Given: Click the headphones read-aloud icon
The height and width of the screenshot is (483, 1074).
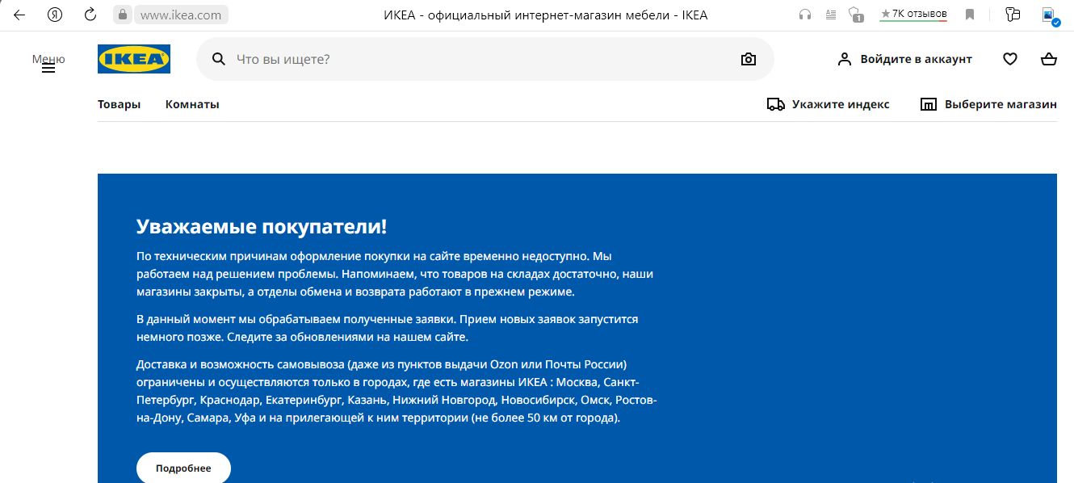Looking at the screenshot, I should pos(804,15).
